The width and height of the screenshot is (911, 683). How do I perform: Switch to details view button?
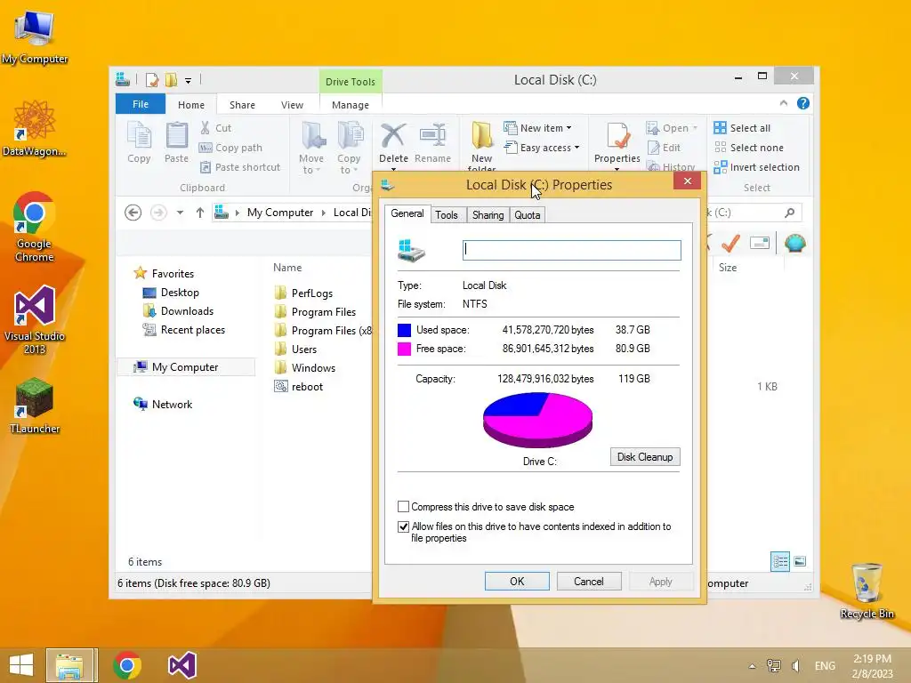pyautogui.click(x=780, y=561)
